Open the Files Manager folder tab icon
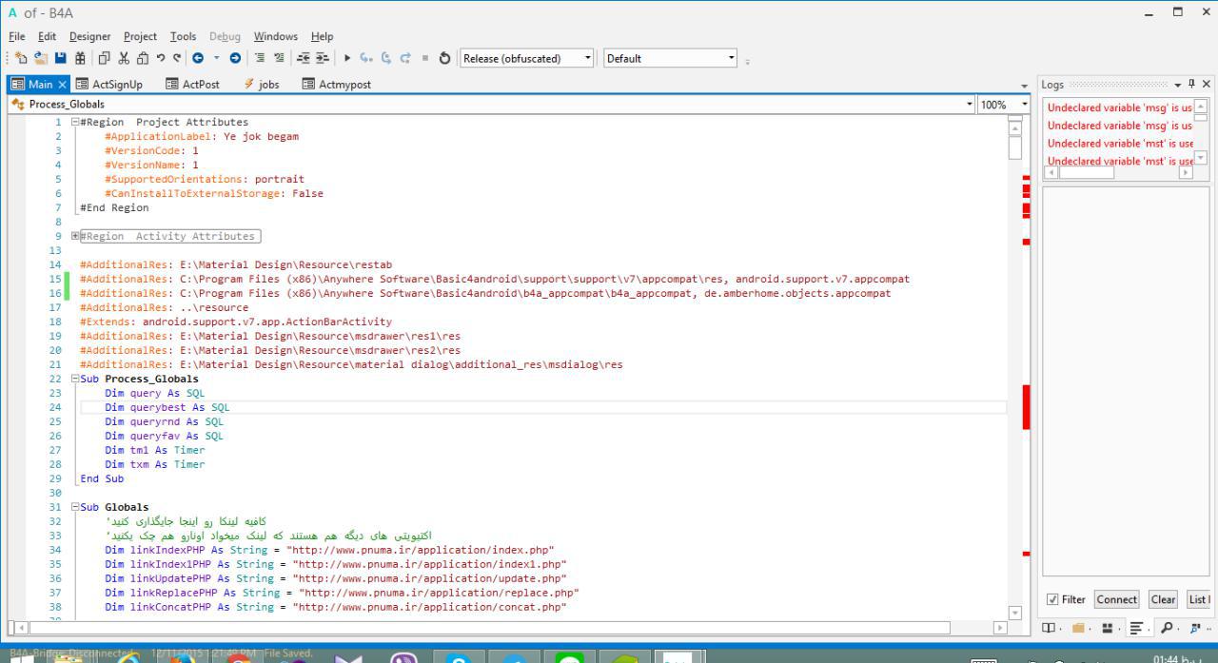The width and height of the screenshot is (1218, 663). pos(1079,628)
